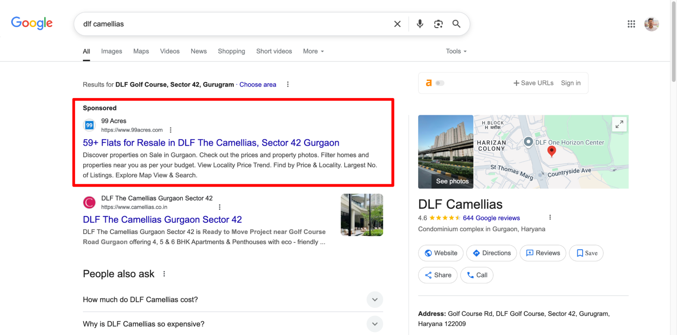This screenshot has width=677, height=335.
Task: Switch to the Maps tab
Action: (x=141, y=51)
